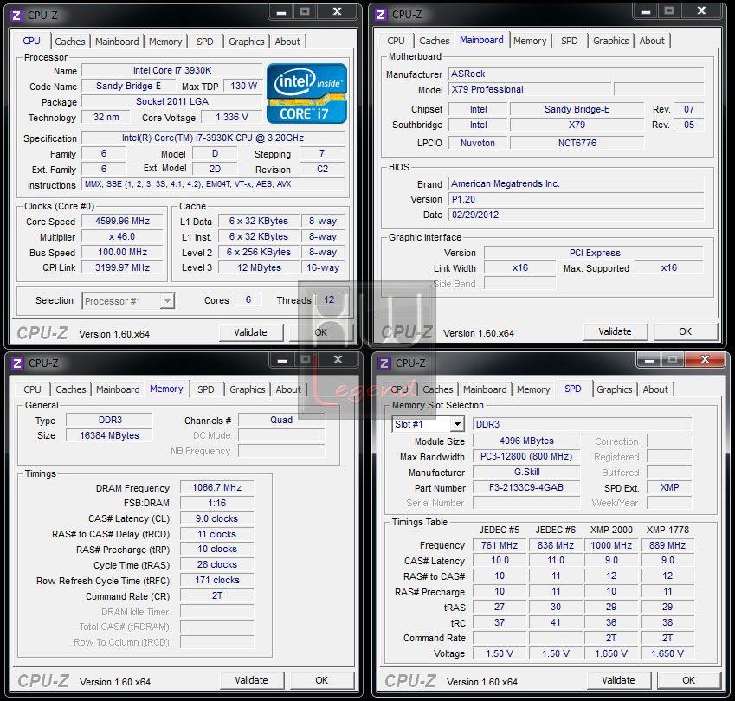Click the motherboard model X79 Professional
Viewport: 735px width, 701px height.
tap(530, 89)
